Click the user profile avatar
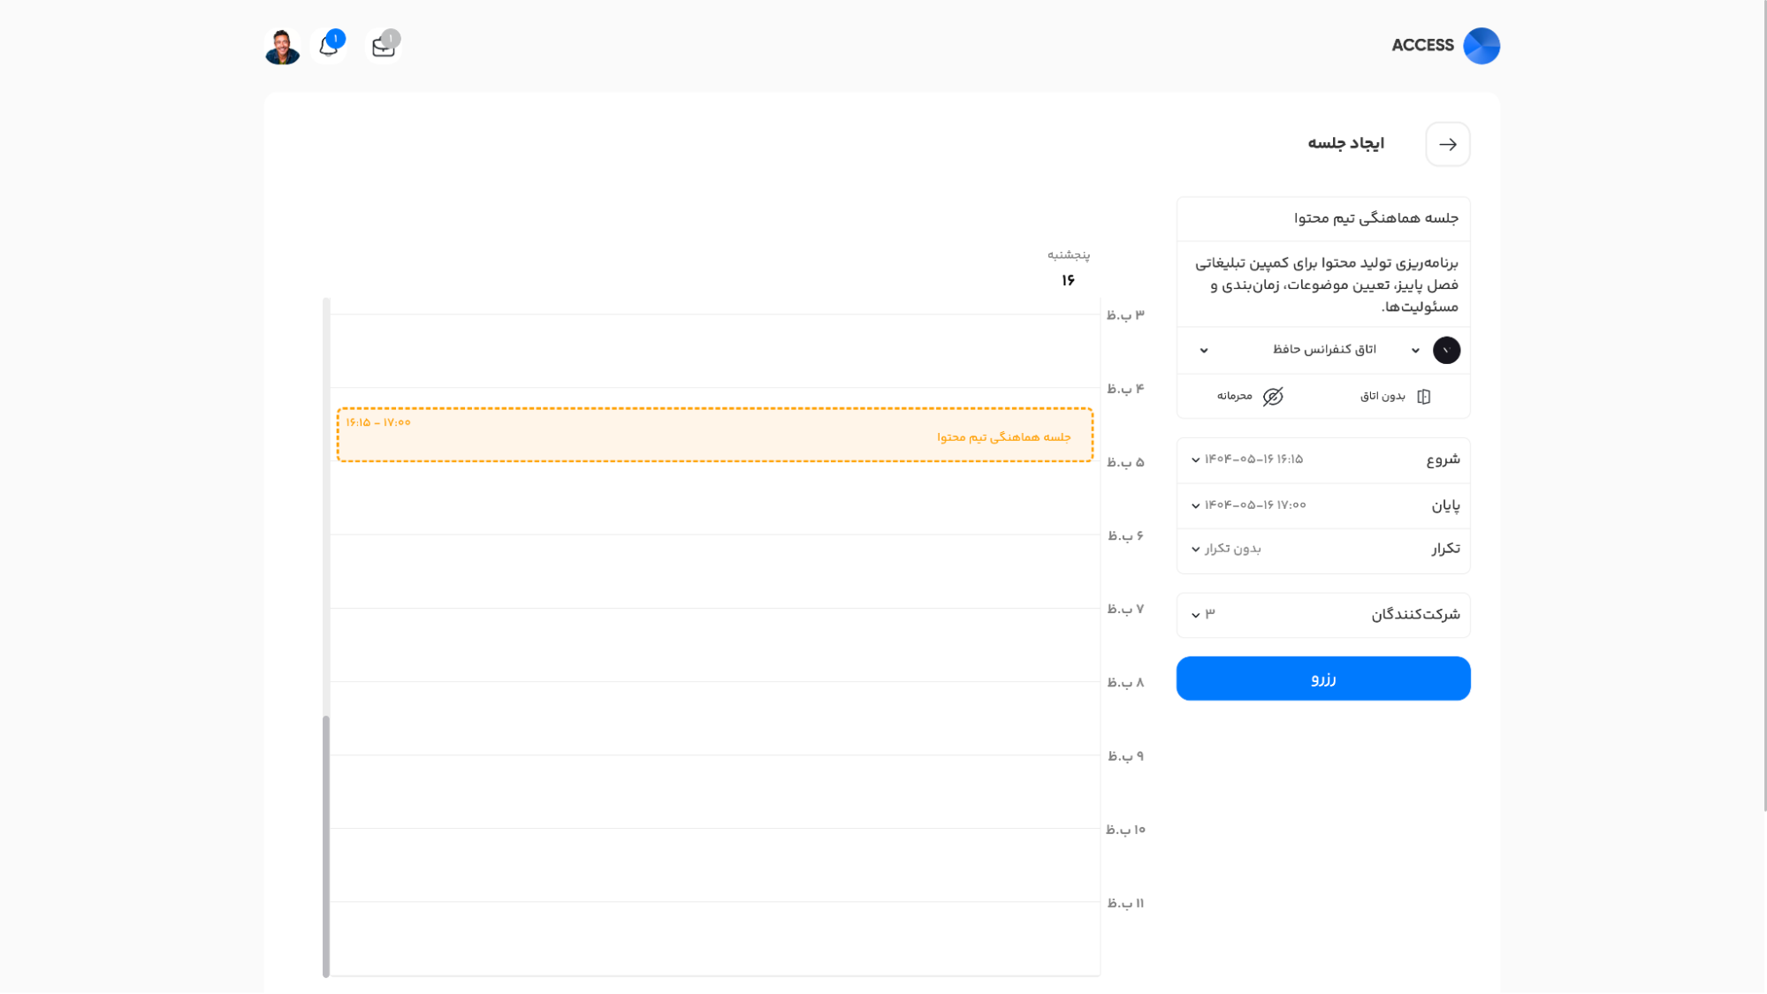Screen dimensions: 1767x994 [282, 46]
